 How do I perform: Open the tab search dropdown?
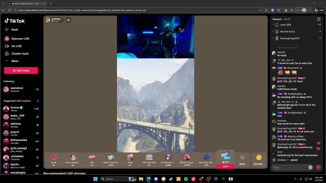coord(3,3)
